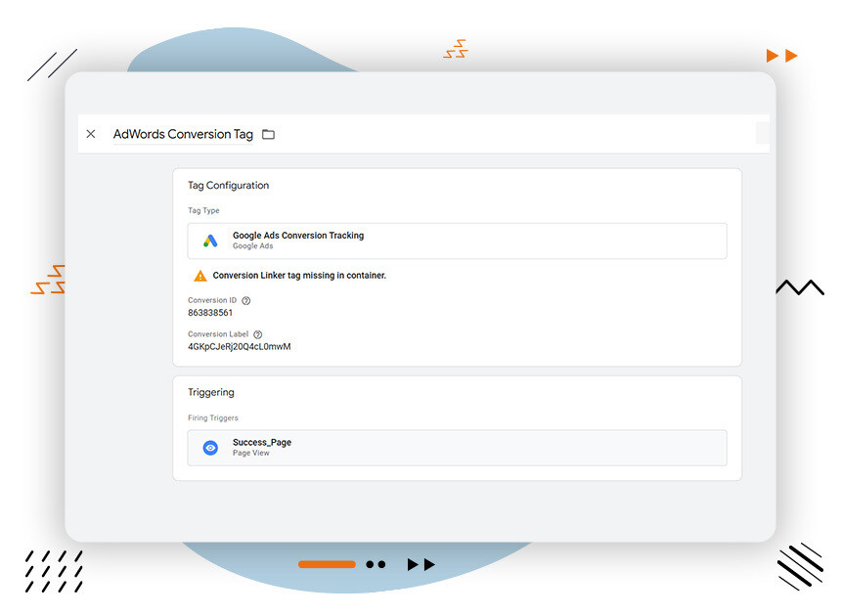Open the Triggering section
Viewport: 841px width, 614px height.
211,392
